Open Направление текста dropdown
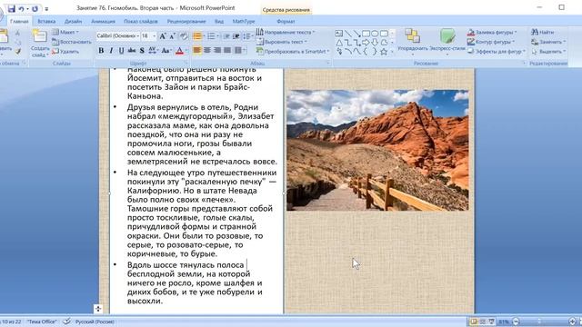The width and height of the screenshot is (582, 327). [286, 33]
